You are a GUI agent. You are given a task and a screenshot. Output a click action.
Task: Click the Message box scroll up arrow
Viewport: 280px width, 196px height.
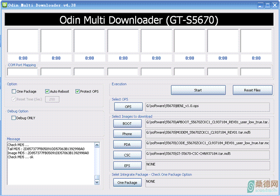tap(97, 145)
